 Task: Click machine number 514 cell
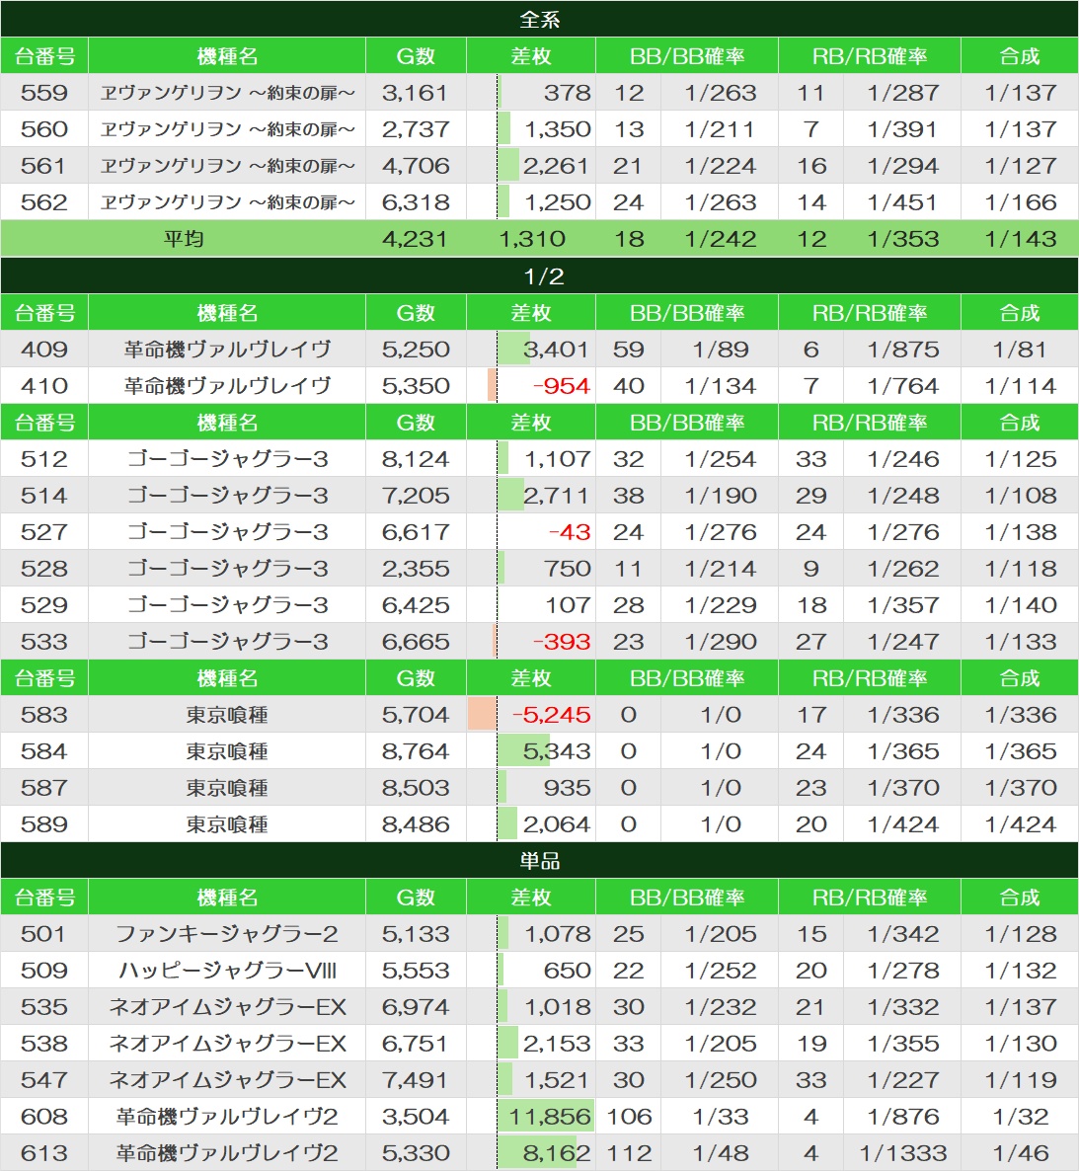tap(44, 495)
